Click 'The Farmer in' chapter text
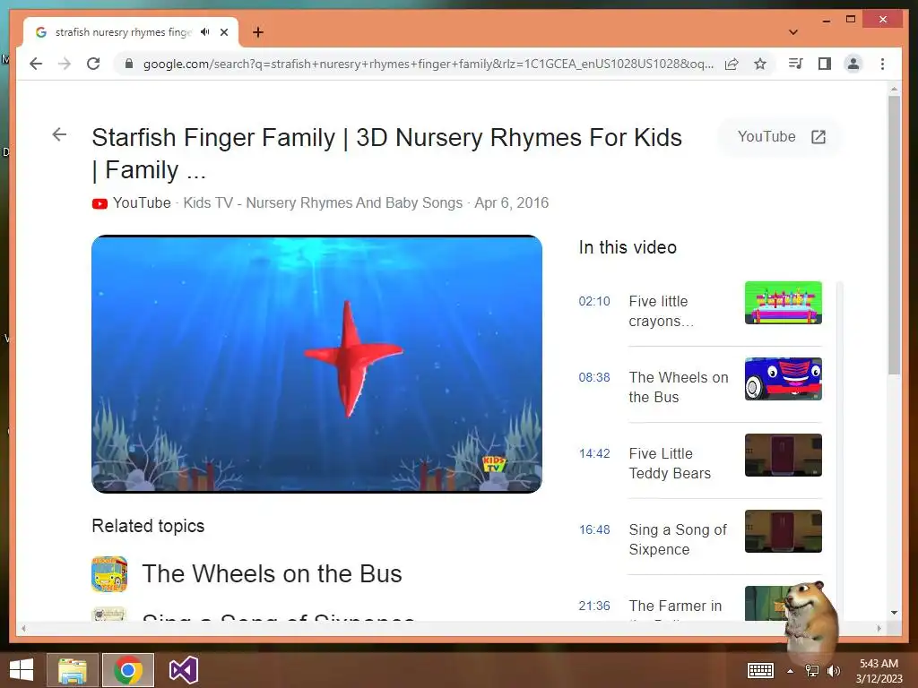 click(675, 606)
